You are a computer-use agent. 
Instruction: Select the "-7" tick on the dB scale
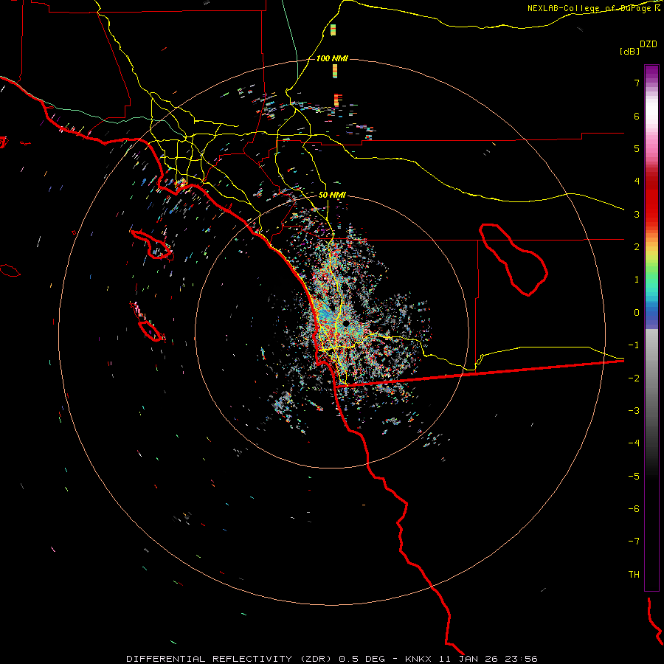point(634,542)
